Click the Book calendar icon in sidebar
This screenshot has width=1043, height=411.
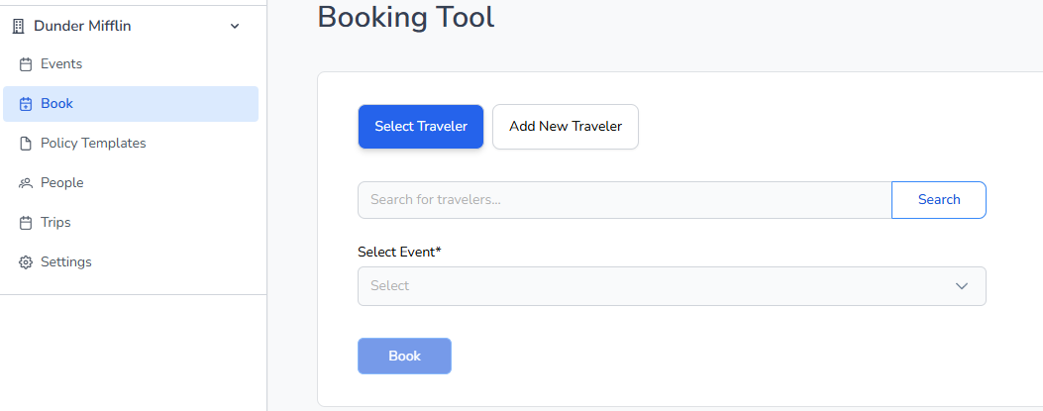[27, 104]
